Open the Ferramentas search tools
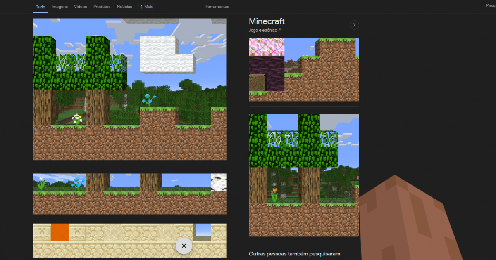 (217, 7)
